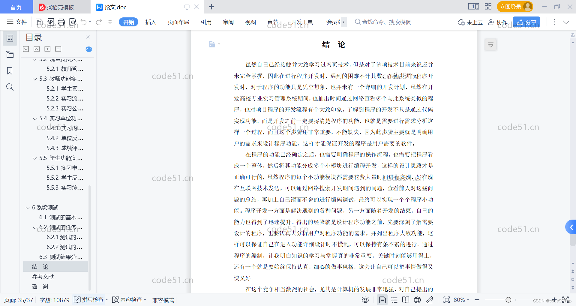The height and width of the screenshot is (306, 576).
Task: Switch to read mode view
Action: point(405,300)
